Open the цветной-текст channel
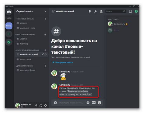 tap(31, 28)
